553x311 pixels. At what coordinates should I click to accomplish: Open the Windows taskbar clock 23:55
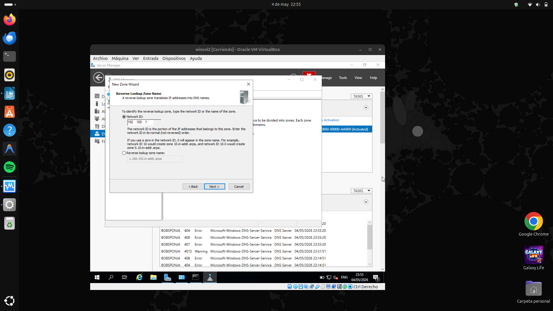click(359, 277)
